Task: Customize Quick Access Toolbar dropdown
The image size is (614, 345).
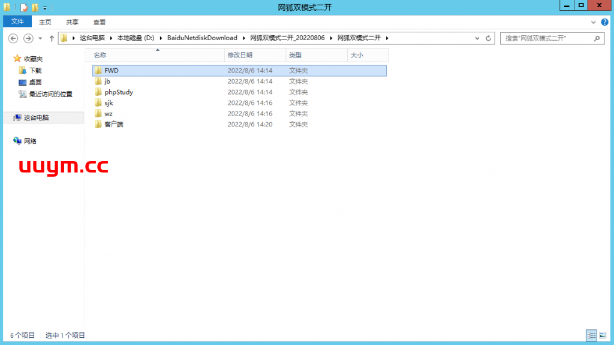Action: (x=45, y=8)
